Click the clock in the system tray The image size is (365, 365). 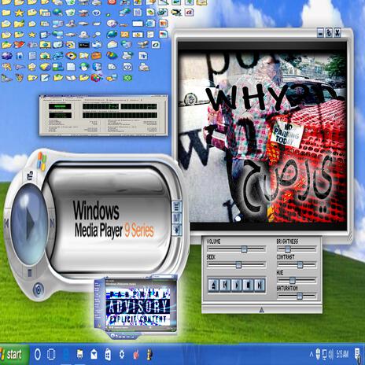click(343, 355)
